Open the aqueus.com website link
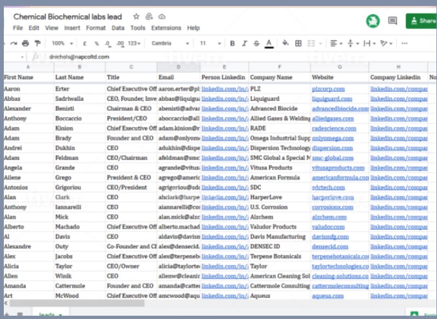 point(328,296)
